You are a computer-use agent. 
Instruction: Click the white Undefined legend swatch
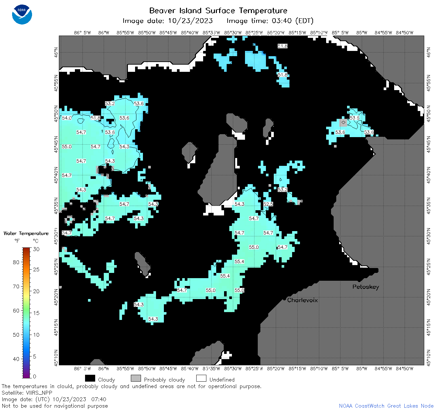(x=201, y=378)
